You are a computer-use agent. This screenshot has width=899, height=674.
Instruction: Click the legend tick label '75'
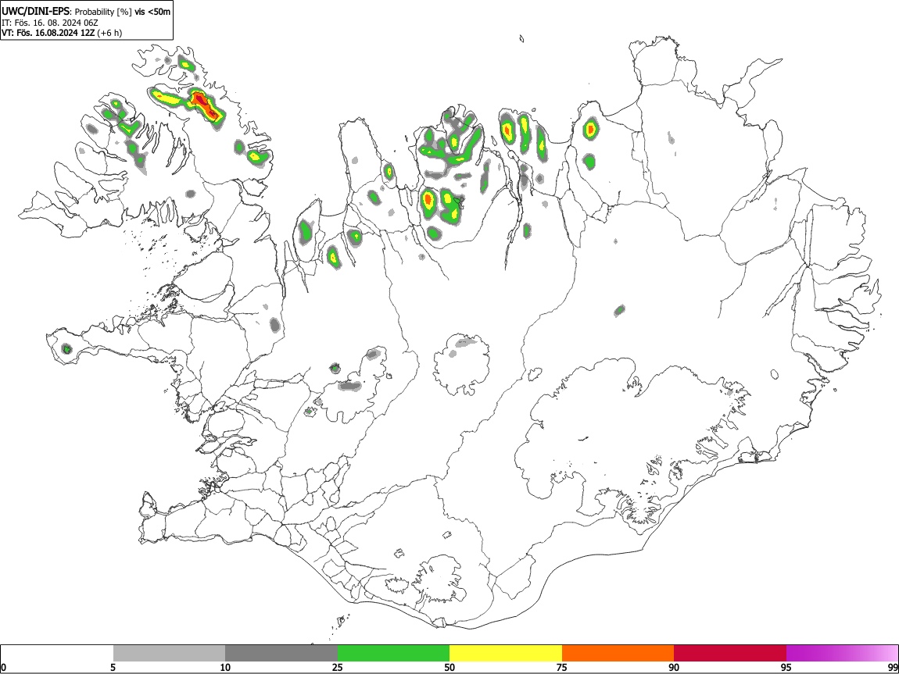click(562, 667)
